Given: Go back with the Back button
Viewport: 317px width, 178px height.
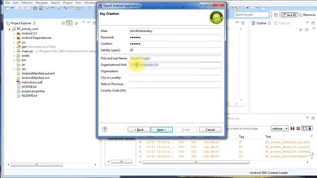Looking at the screenshot, I should click(x=139, y=130).
